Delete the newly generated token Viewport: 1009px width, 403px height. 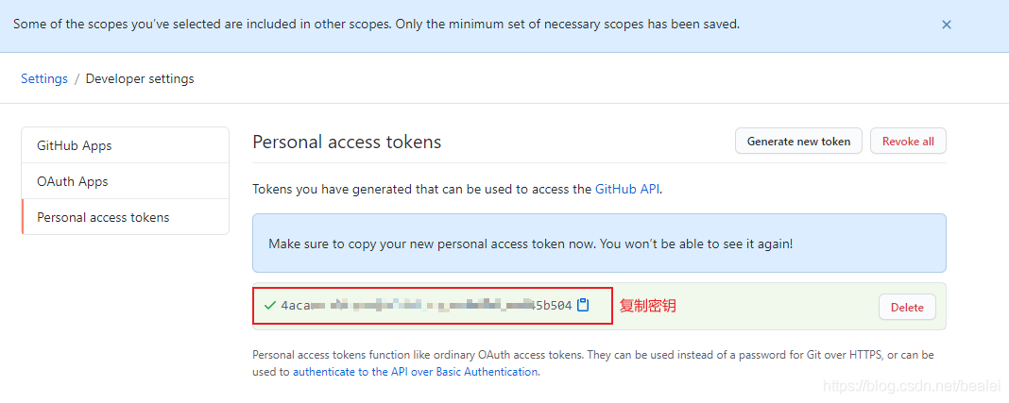pyautogui.click(x=907, y=307)
